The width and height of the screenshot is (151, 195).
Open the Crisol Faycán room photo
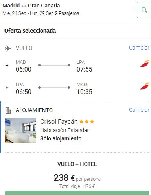click(x=20, y=131)
